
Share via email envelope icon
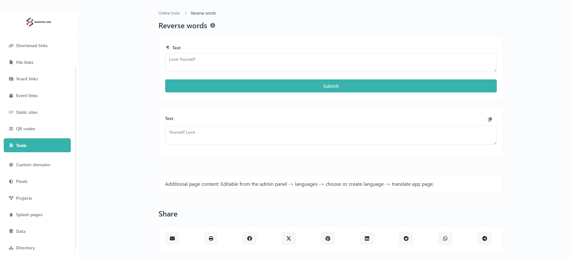pyautogui.click(x=172, y=238)
